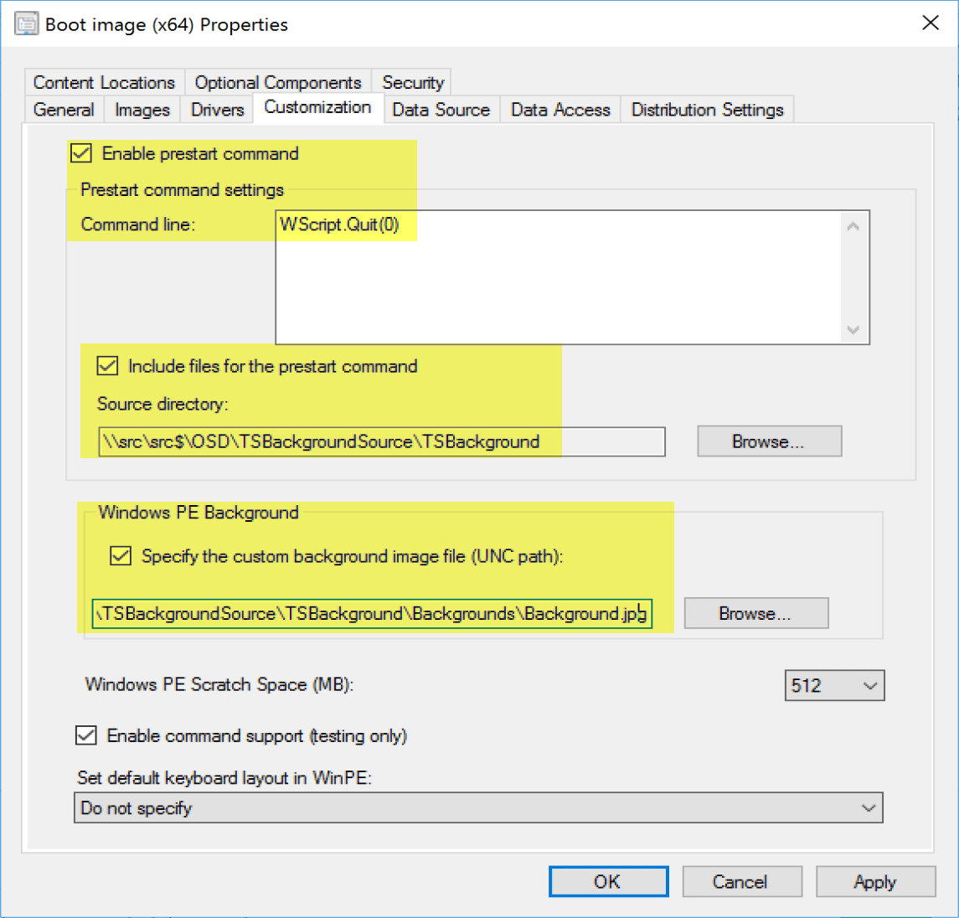Close the Boot image Properties dialog
959x918 pixels.
(930, 23)
